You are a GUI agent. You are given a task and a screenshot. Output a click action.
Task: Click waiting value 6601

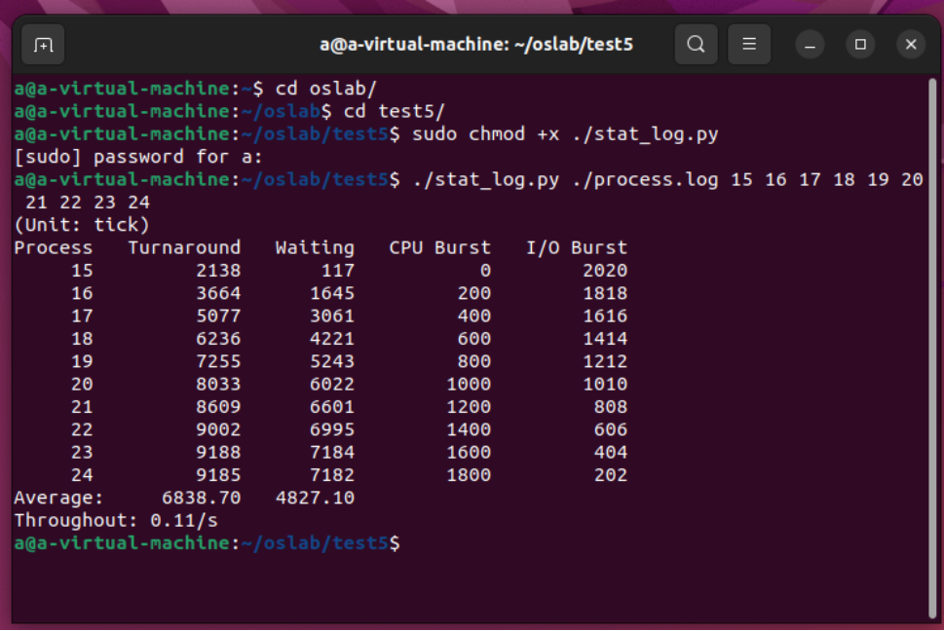[x=332, y=407]
